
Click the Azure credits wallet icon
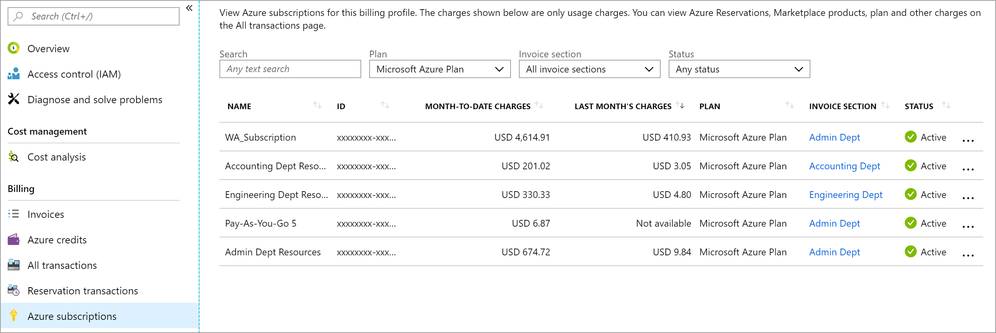(14, 239)
